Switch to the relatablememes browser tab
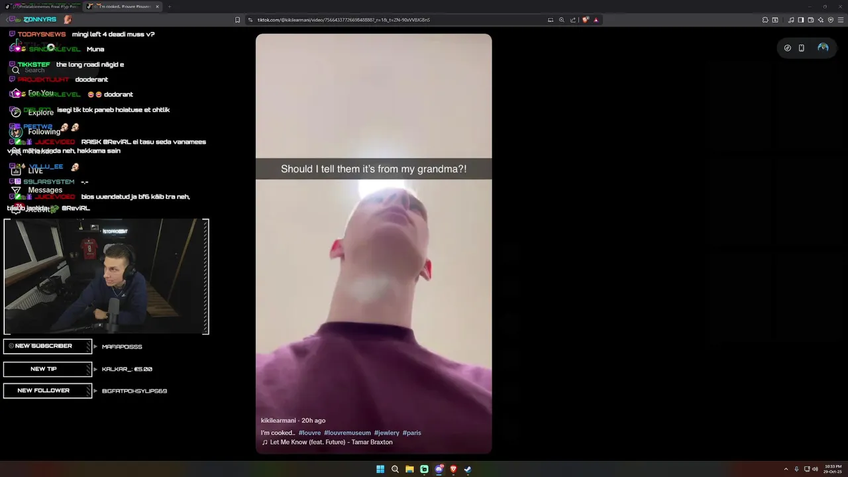 coord(42,7)
